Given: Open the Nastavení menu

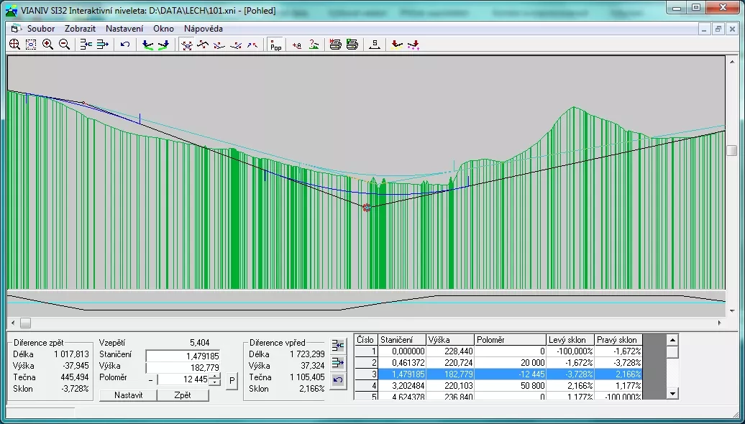Looking at the screenshot, I should (124, 29).
